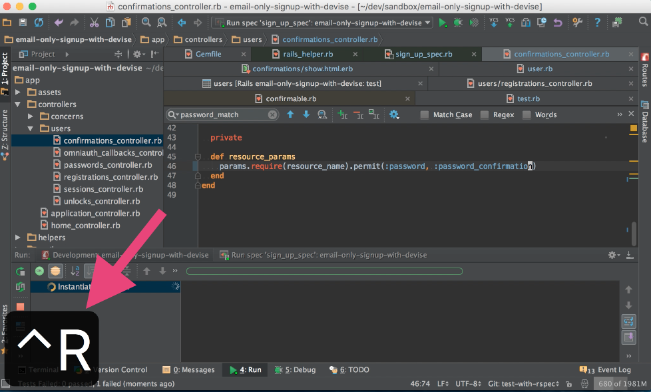This screenshot has height=392, width=651.
Task: Rerun the tests in Run panel
Action: [x=20, y=271]
